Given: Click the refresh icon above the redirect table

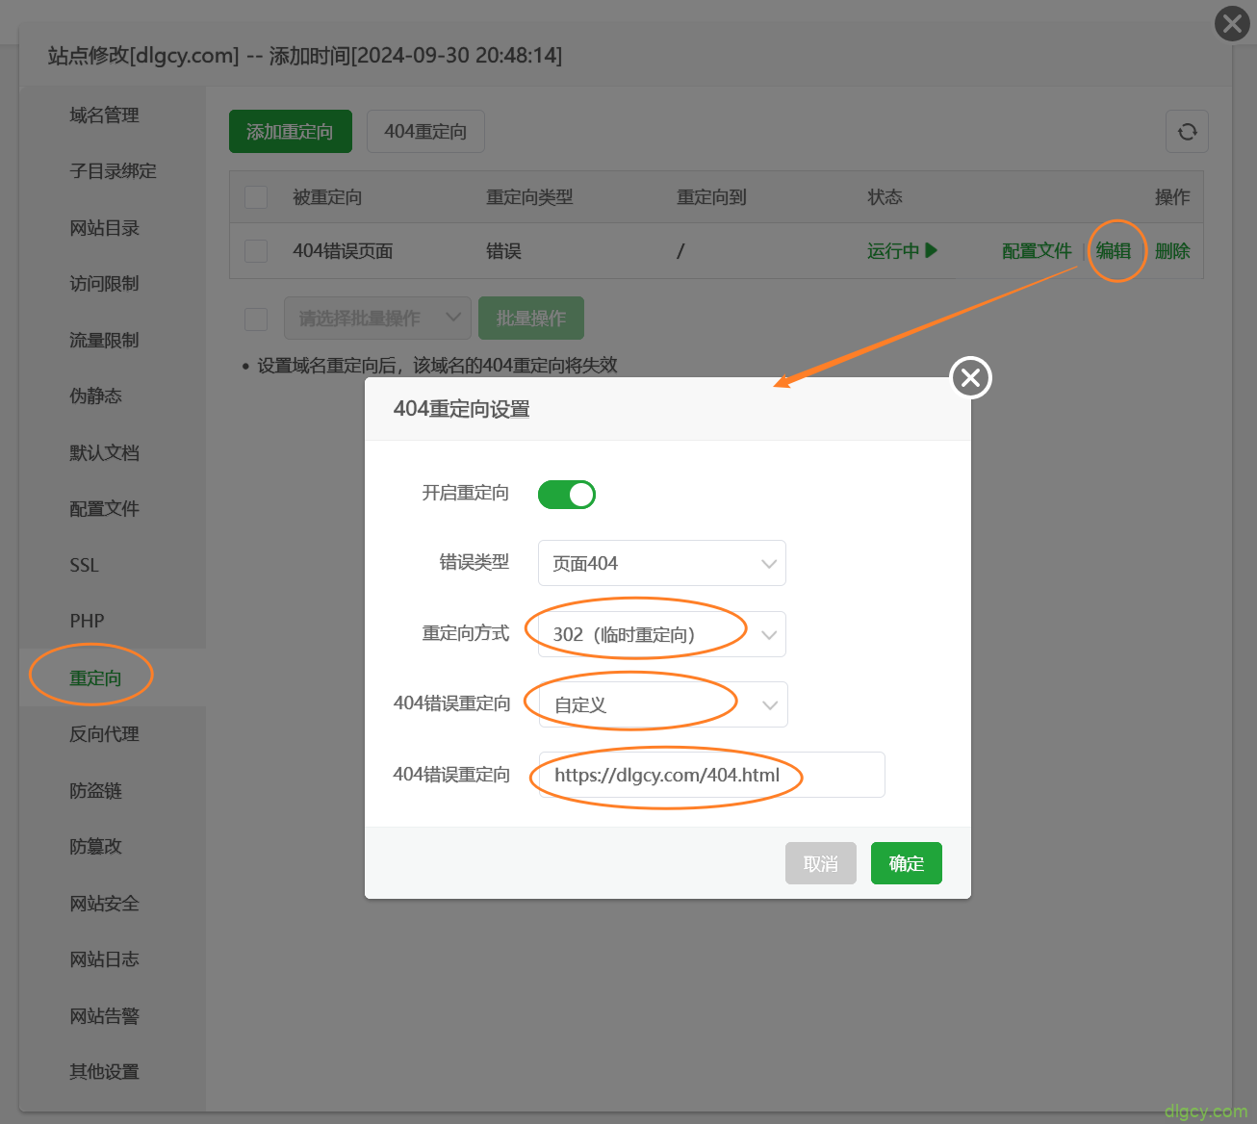Looking at the screenshot, I should [x=1187, y=132].
